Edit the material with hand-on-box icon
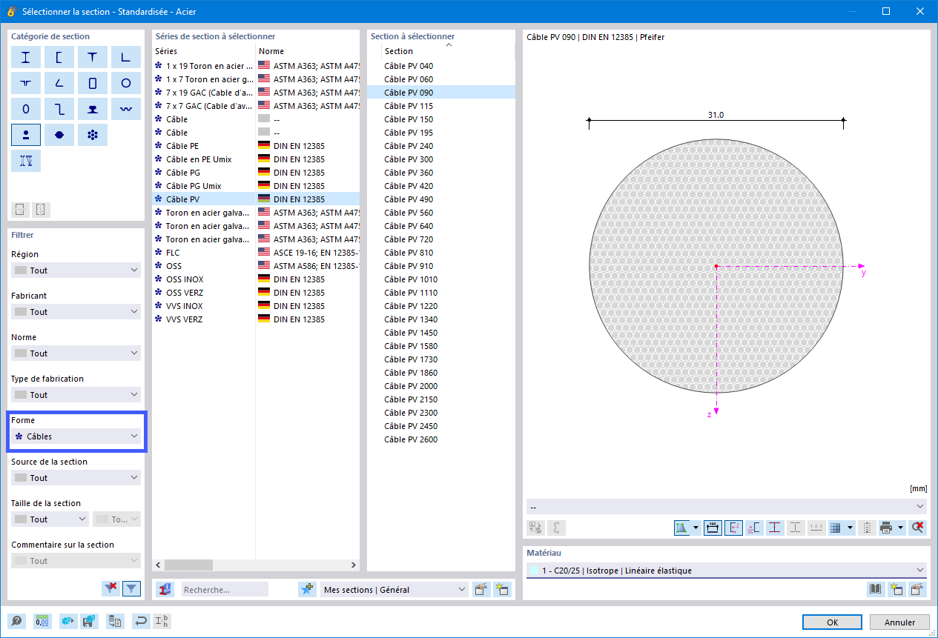Viewport: 938px width, 638px height. pos(918,589)
